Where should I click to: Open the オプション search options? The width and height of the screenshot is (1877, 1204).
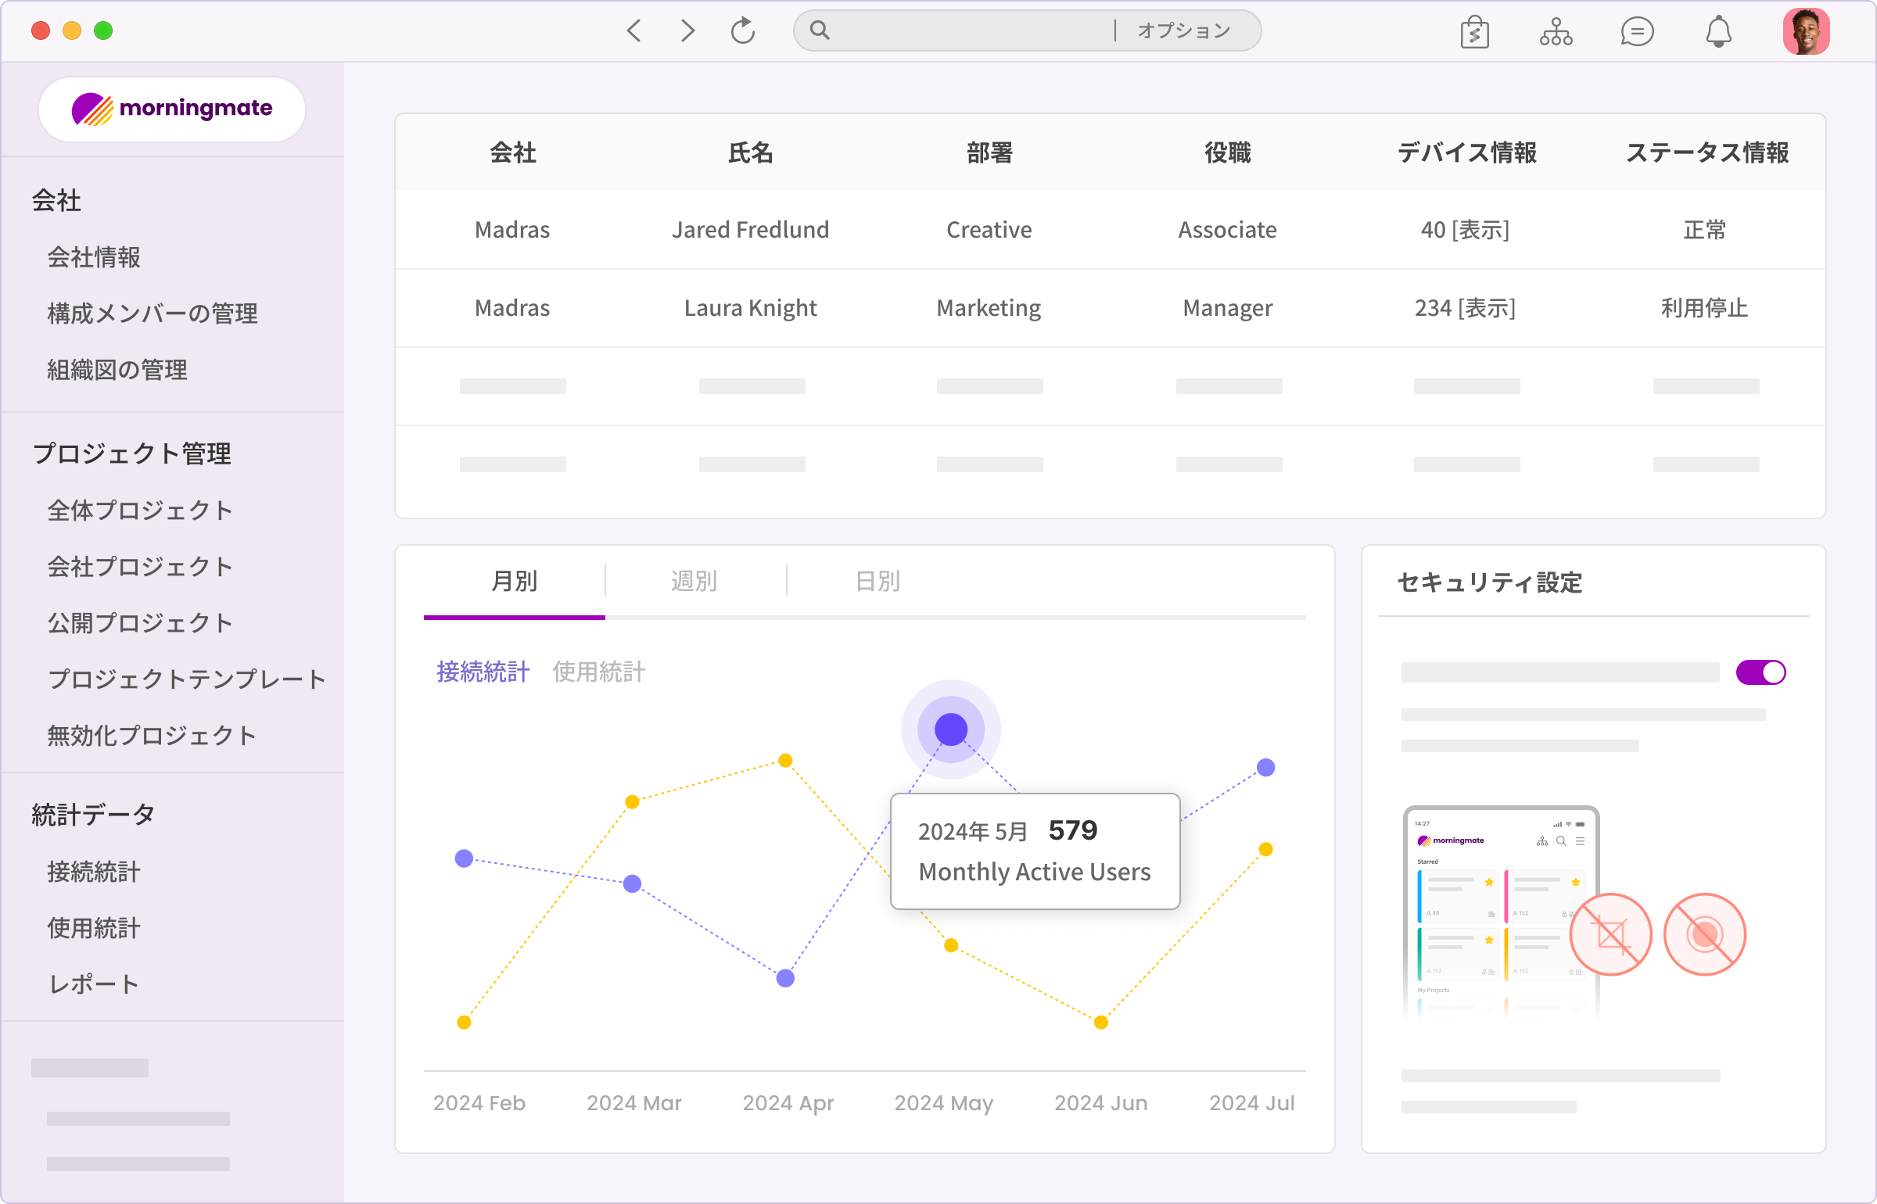(x=1183, y=31)
